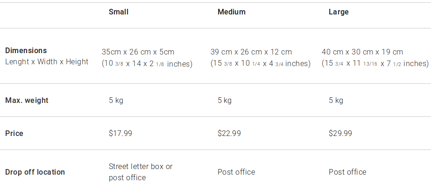Click the Large size dimensions in inches
The width and height of the screenshot is (431, 190).
375,64
